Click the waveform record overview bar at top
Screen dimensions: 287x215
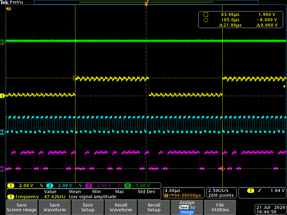146,2
